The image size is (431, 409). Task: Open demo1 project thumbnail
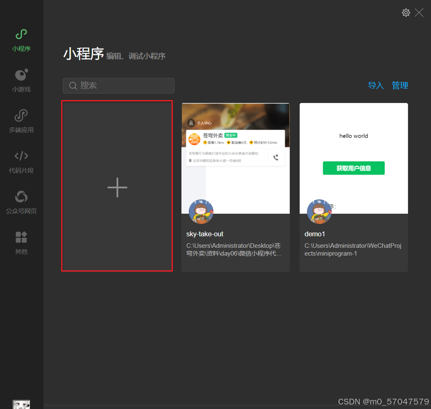pos(354,158)
